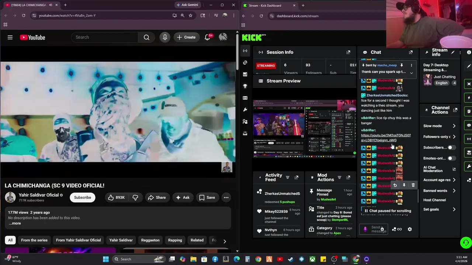Expand video description with ...more
Image resolution: width=472 pixels, height=265 pixels.
15,223
